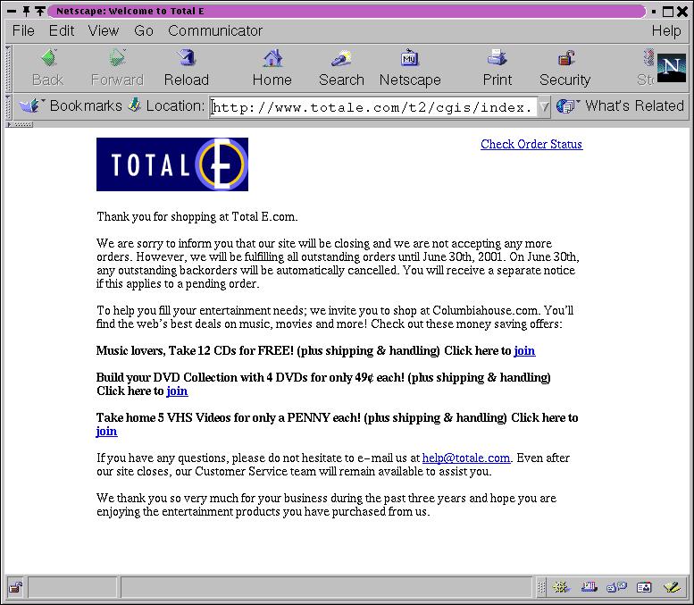The image size is (694, 605).
Task: Reload the current page
Action: 187,68
